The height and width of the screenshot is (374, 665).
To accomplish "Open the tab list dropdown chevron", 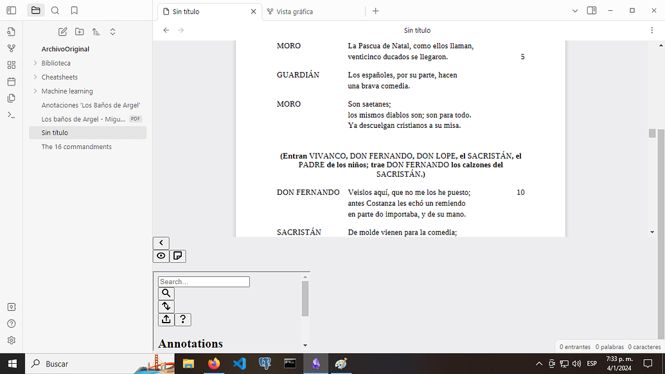I will 574,12.
